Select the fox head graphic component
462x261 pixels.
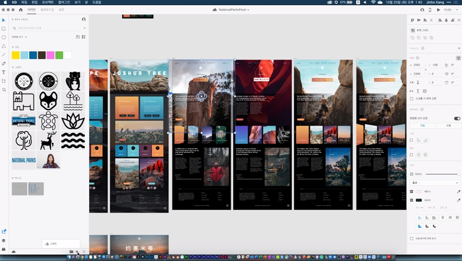point(48,101)
